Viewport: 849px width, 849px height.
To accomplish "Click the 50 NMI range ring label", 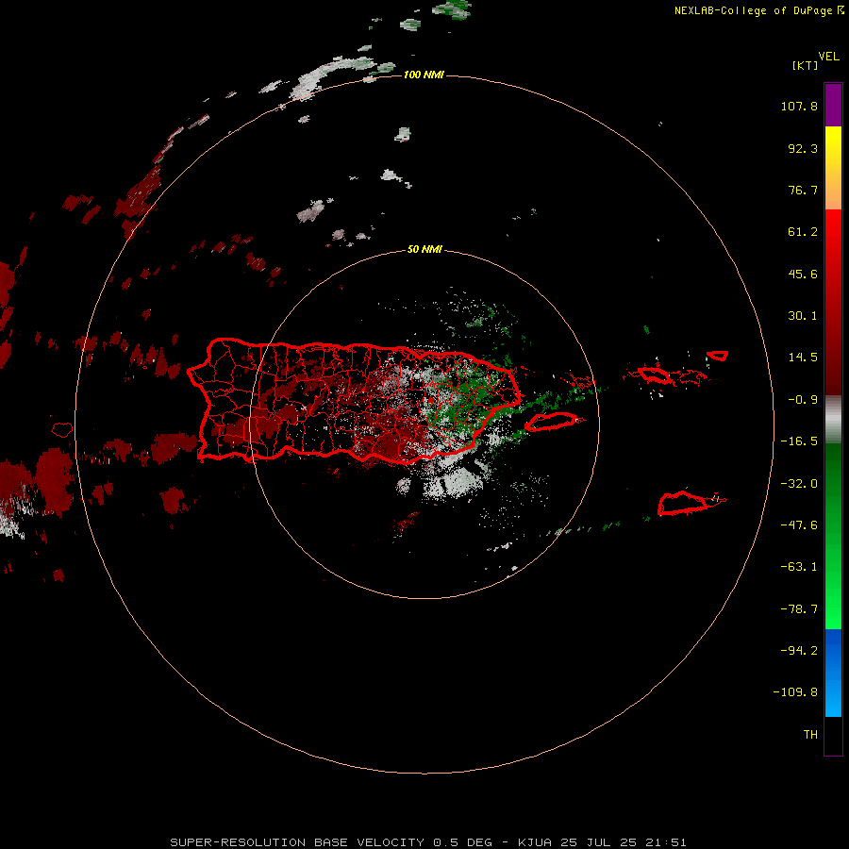I will (424, 249).
